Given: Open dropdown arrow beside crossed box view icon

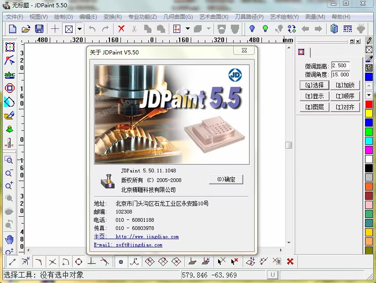Looking at the screenshot, I should (x=79, y=29).
